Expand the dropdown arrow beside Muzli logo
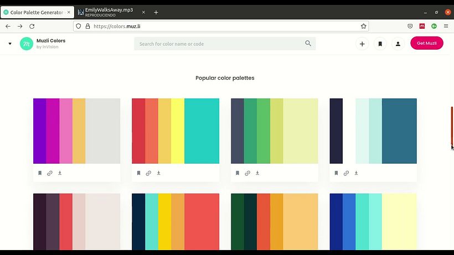Viewport: 454px width, 255px height. 10,44
